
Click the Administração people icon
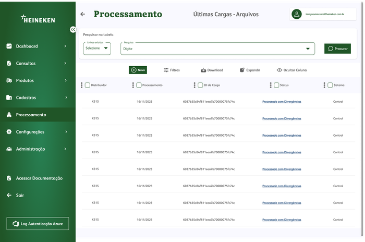9,149
